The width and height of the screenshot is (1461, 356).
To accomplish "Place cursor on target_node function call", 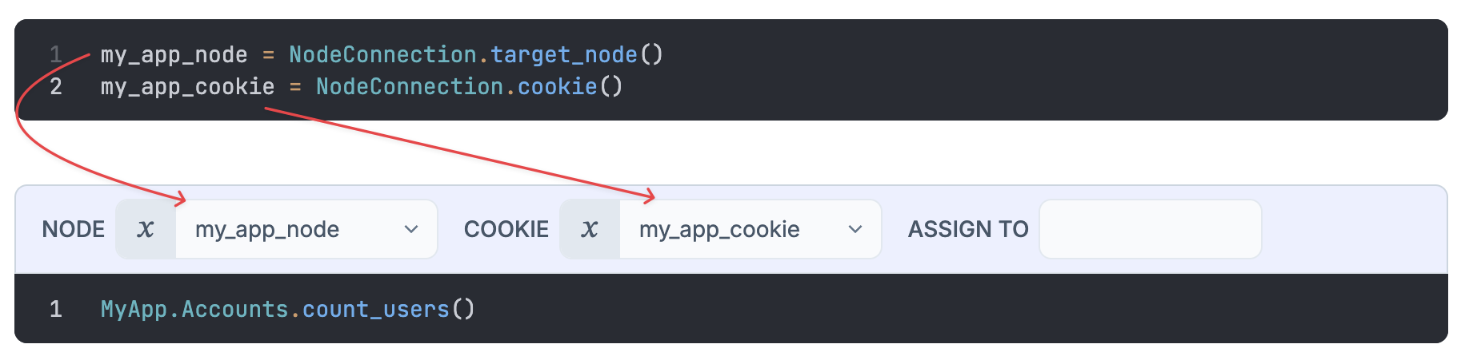I will click(564, 55).
